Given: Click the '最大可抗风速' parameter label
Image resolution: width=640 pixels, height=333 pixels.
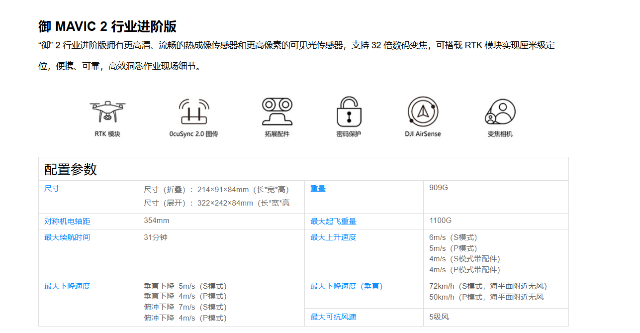Looking at the screenshot, I should [x=334, y=317].
